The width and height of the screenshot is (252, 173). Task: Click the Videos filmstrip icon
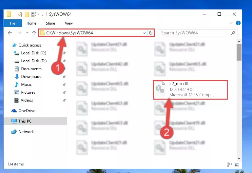17,100
